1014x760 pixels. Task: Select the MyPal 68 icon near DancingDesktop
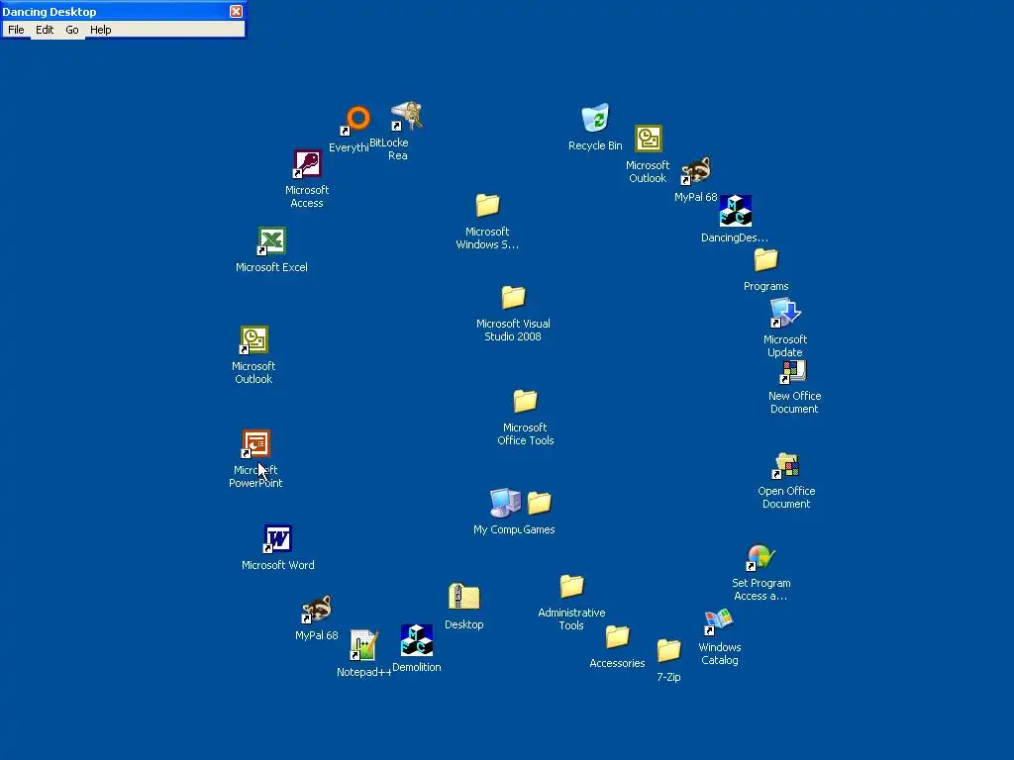(696, 171)
